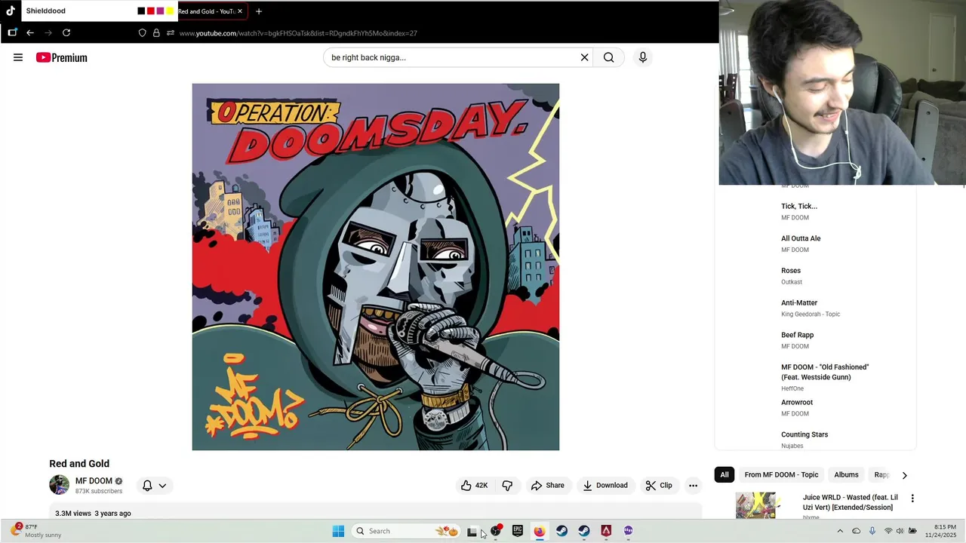Open Wi-Fi network settings in tray
Screen dimensions: 966x543
click(888, 531)
